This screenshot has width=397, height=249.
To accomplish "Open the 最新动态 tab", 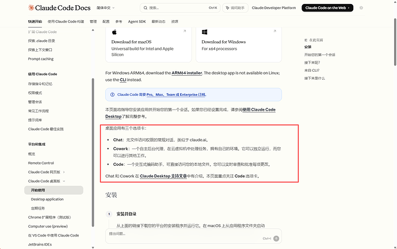I will (x=158, y=21).
